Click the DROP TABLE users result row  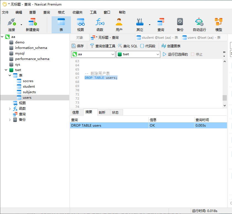pos(148,126)
